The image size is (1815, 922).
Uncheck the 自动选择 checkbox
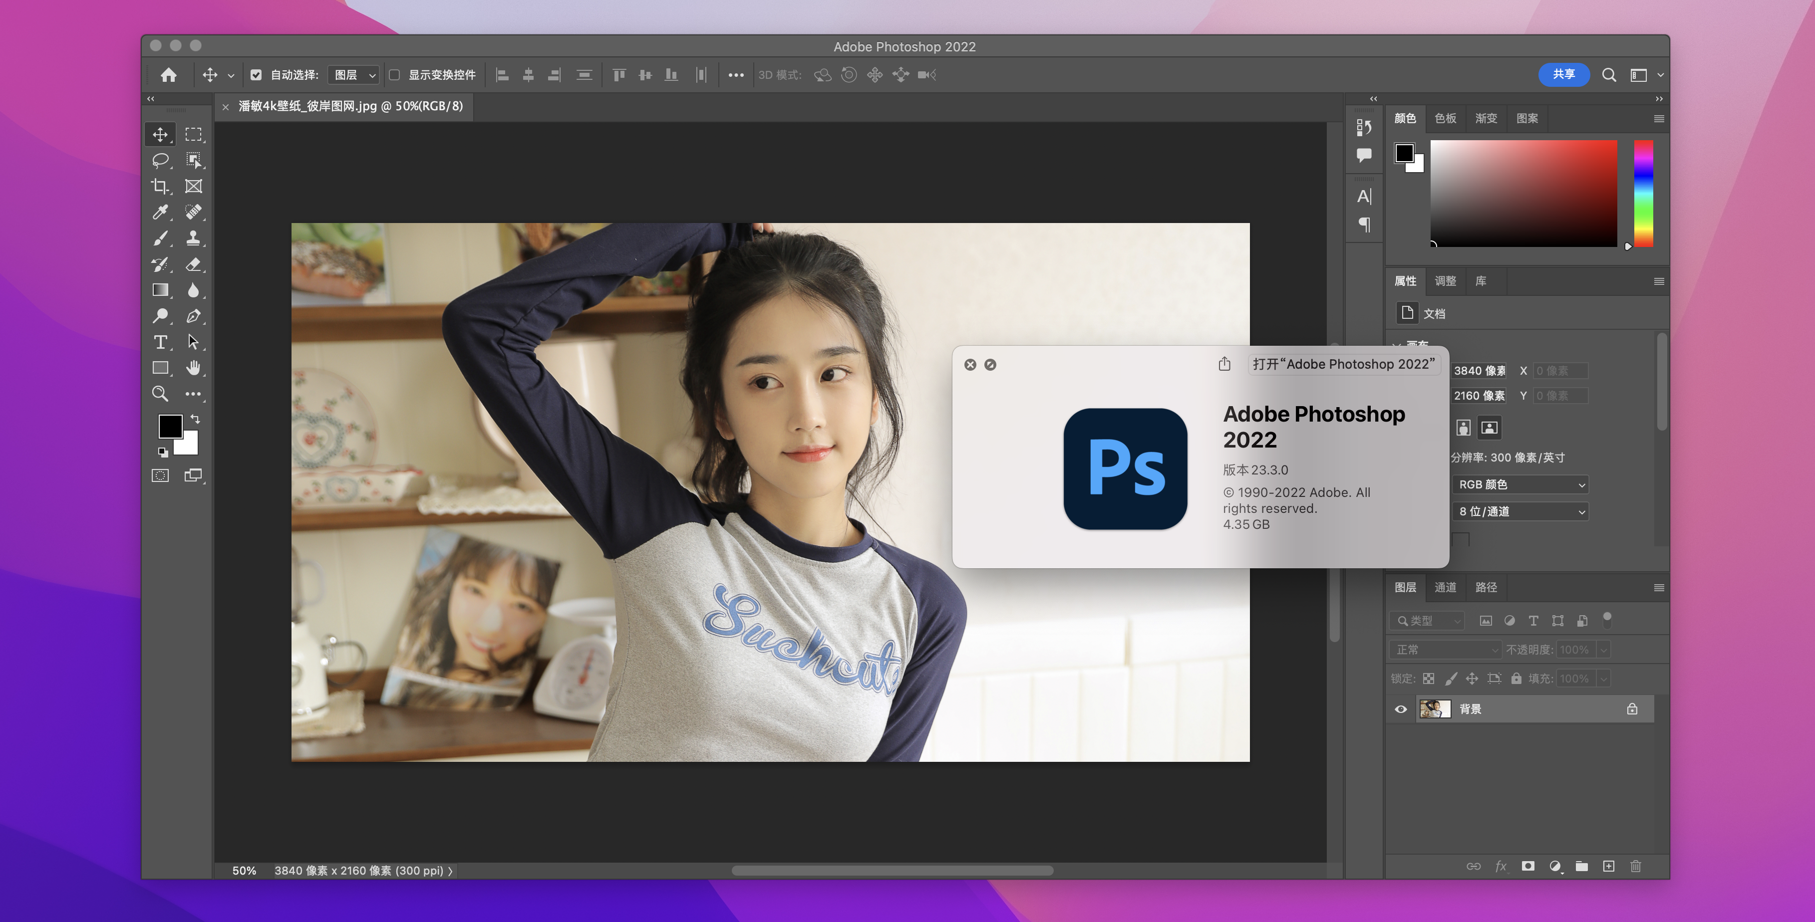256,75
